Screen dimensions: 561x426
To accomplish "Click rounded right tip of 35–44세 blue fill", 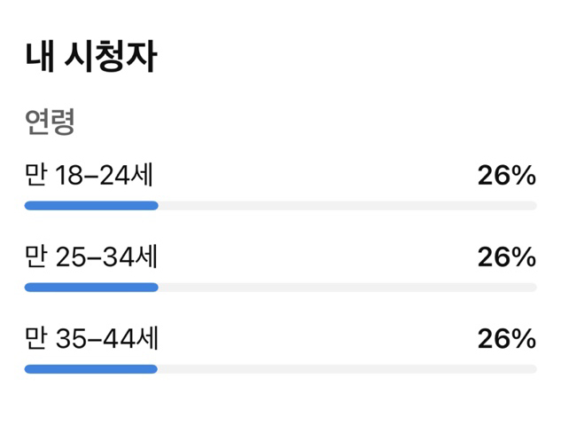I will [154, 369].
